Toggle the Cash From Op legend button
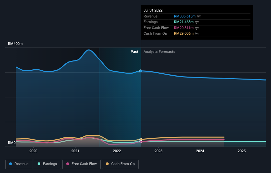The width and height of the screenshot is (271, 173). (120, 164)
